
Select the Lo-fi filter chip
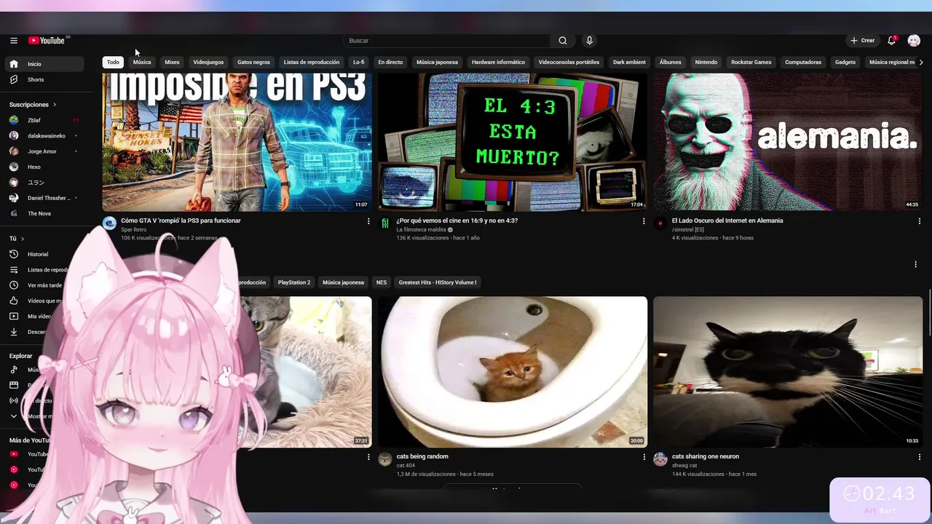(358, 63)
